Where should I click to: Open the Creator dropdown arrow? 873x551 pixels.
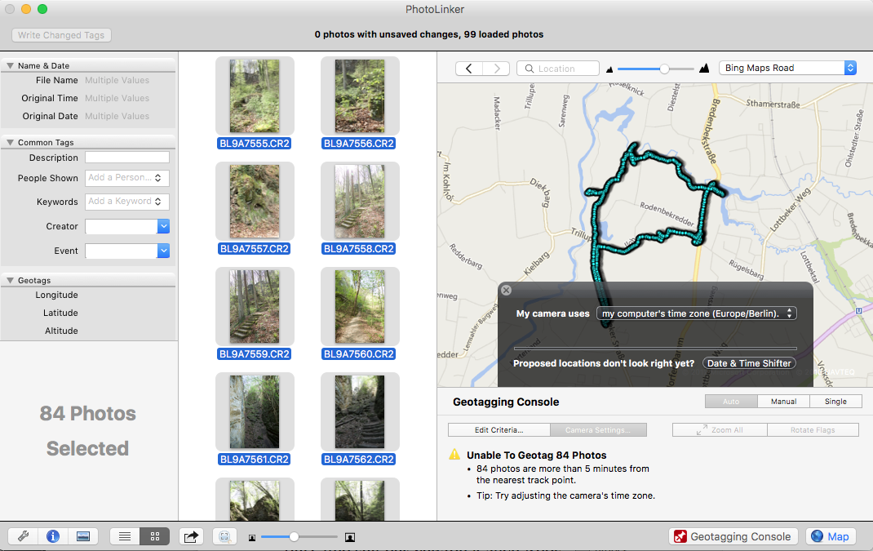tap(163, 226)
